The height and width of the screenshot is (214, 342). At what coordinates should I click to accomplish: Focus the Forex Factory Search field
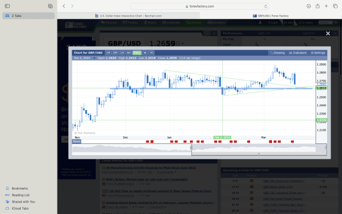coord(326,22)
